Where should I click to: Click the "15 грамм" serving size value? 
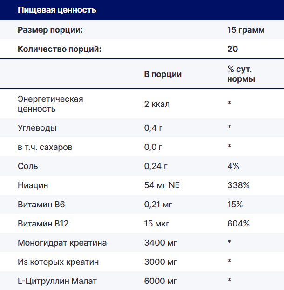click(x=246, y=30)
